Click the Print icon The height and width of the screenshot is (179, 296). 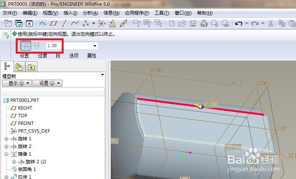pyautogui.click(x=204, y=23)
